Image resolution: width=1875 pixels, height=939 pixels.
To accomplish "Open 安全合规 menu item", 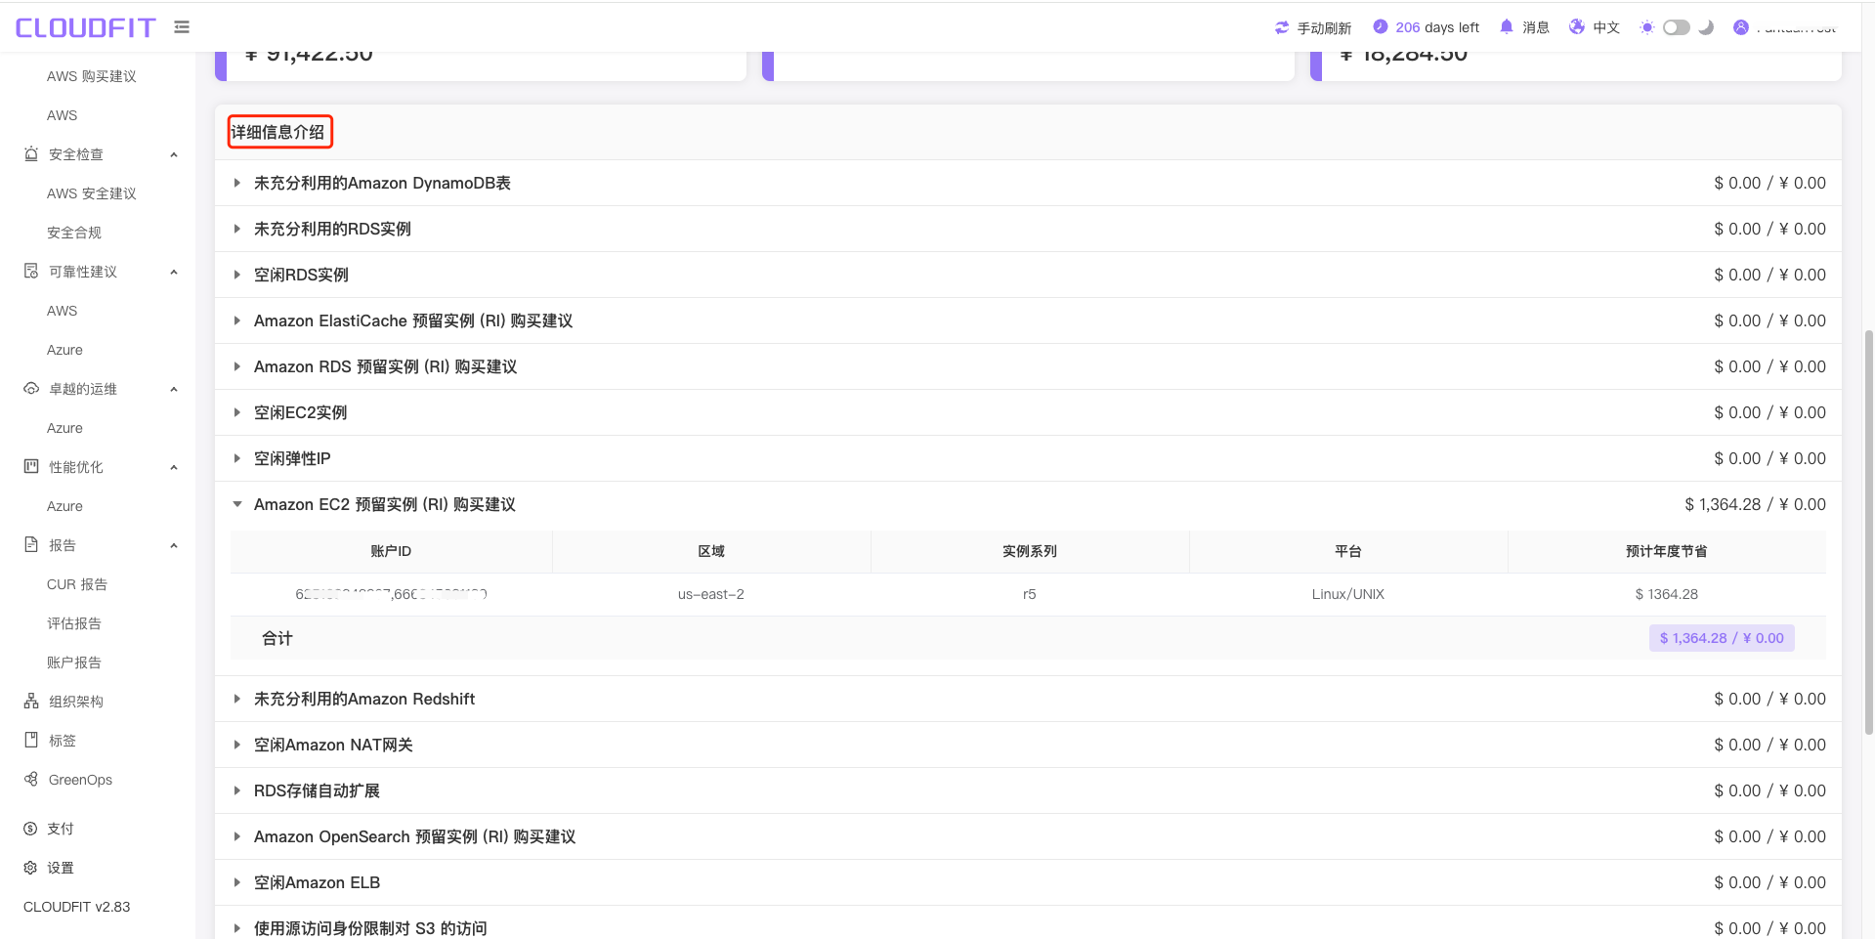I will [x=74, y=233].
